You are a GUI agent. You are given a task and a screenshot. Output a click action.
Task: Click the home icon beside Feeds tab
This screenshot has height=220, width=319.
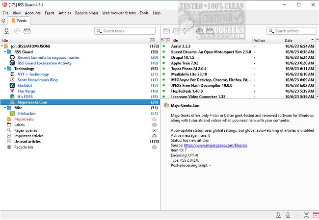(3, 21)
